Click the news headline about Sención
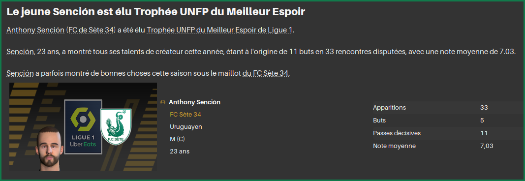Screen dimensions: 525x181 click(x=155, y=12)
